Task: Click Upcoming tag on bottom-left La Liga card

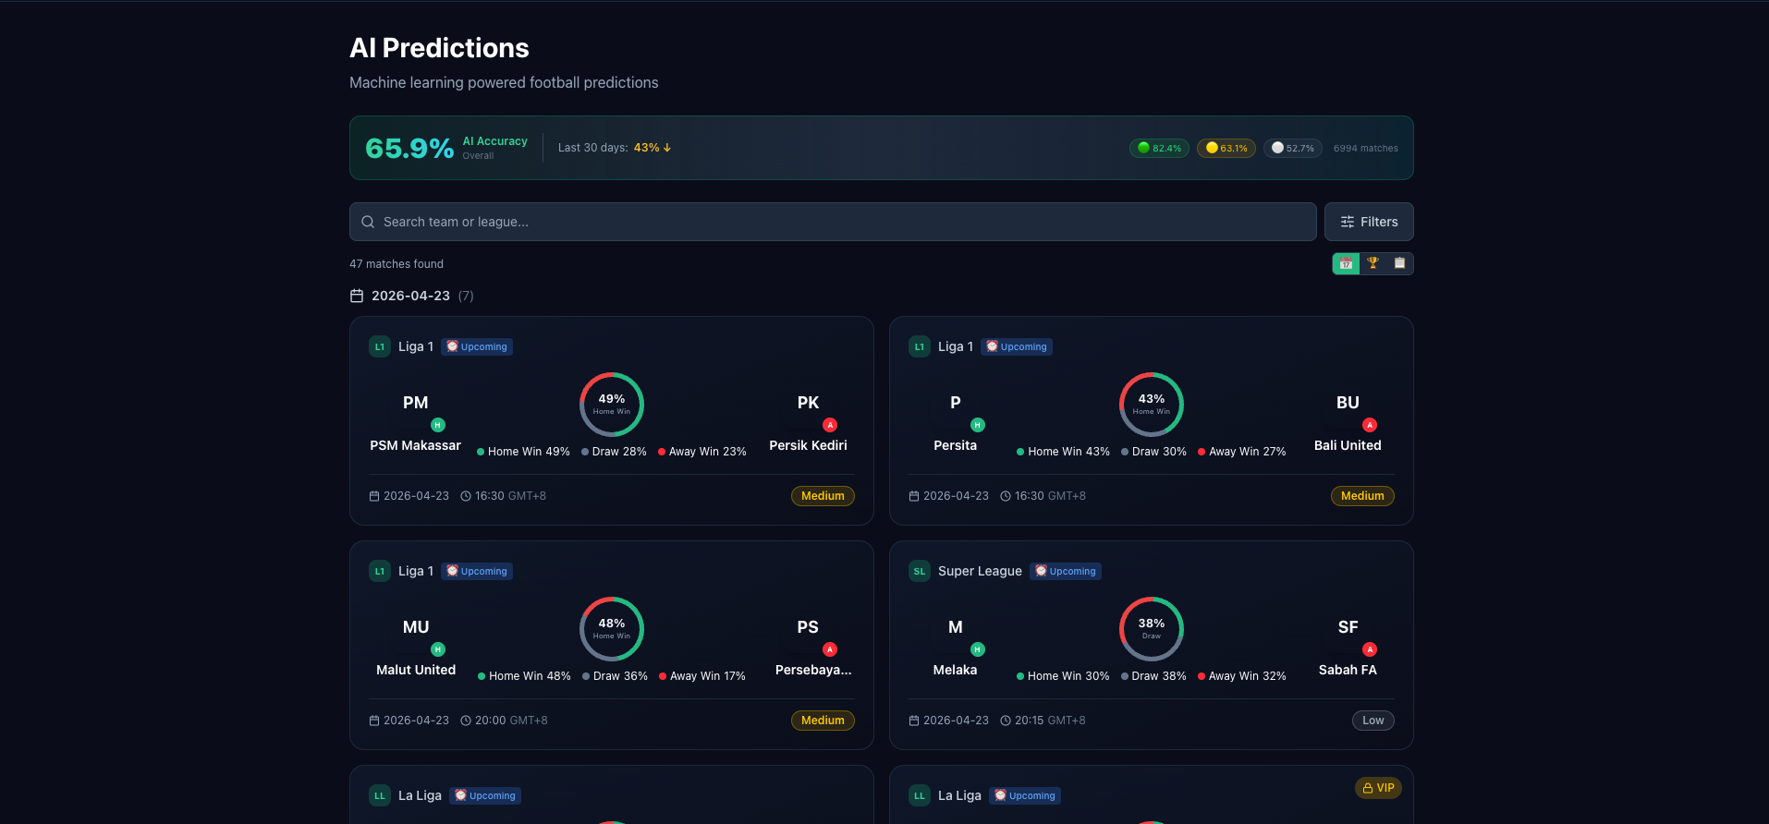Action: point(485,795)
